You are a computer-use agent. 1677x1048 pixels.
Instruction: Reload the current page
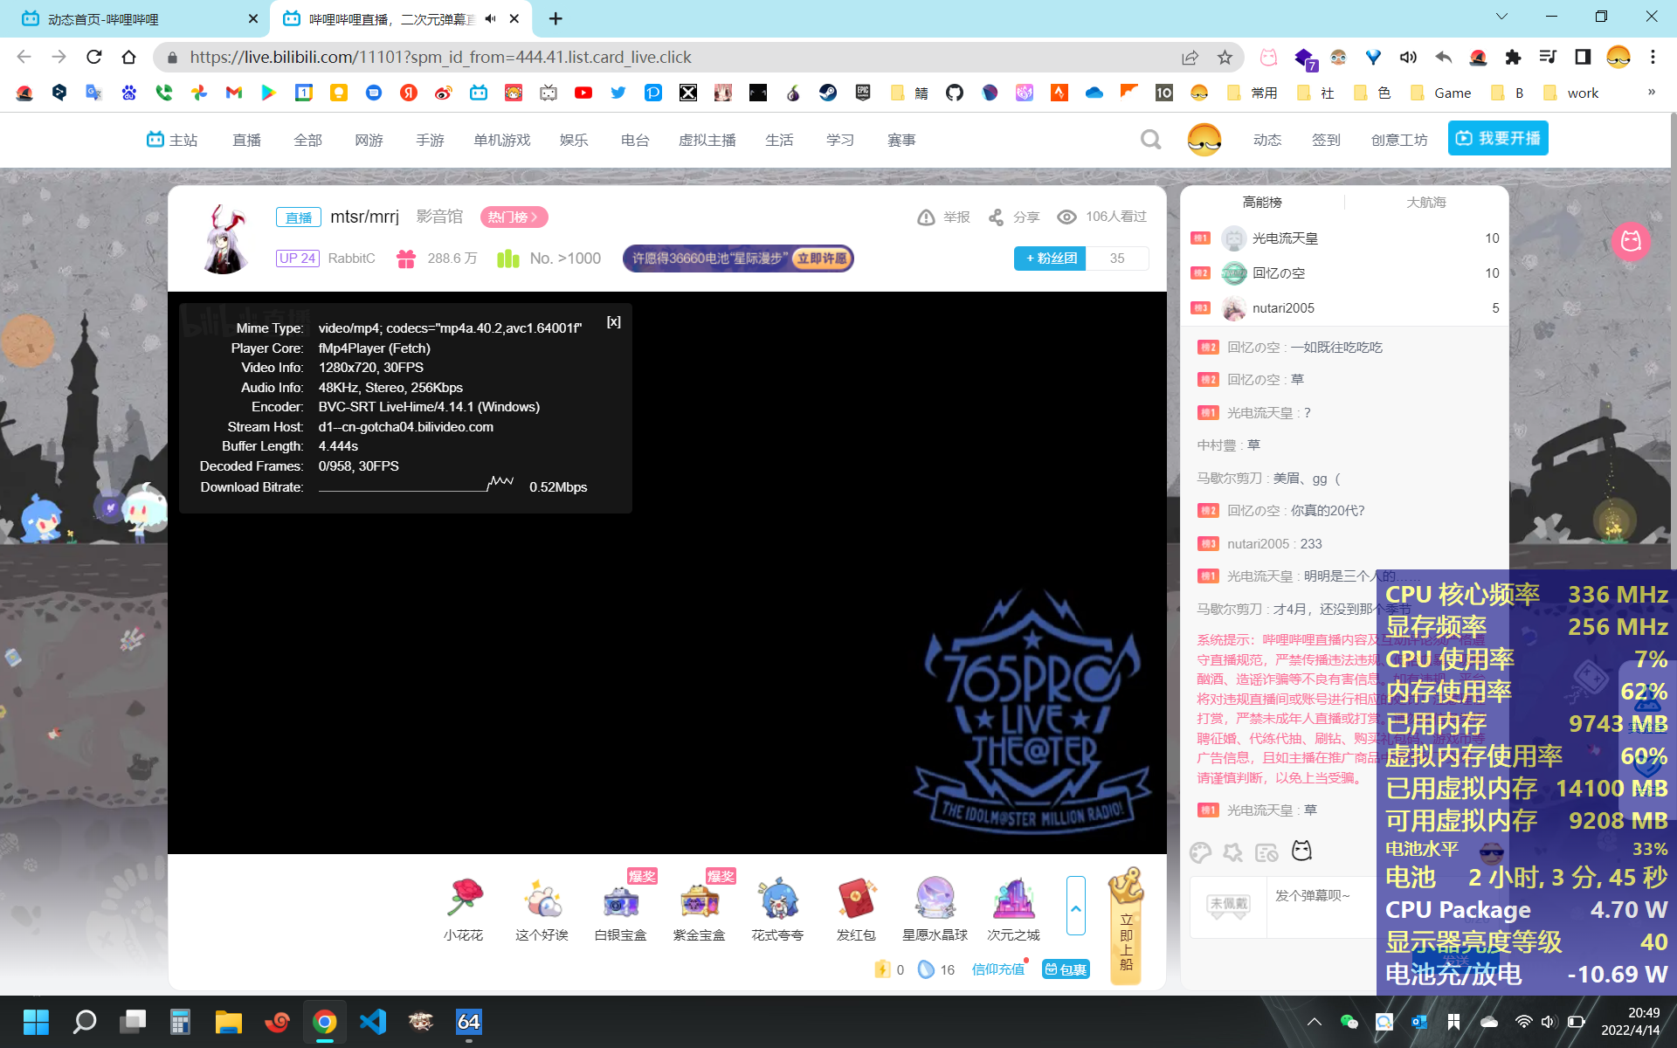tap(94, 57)
